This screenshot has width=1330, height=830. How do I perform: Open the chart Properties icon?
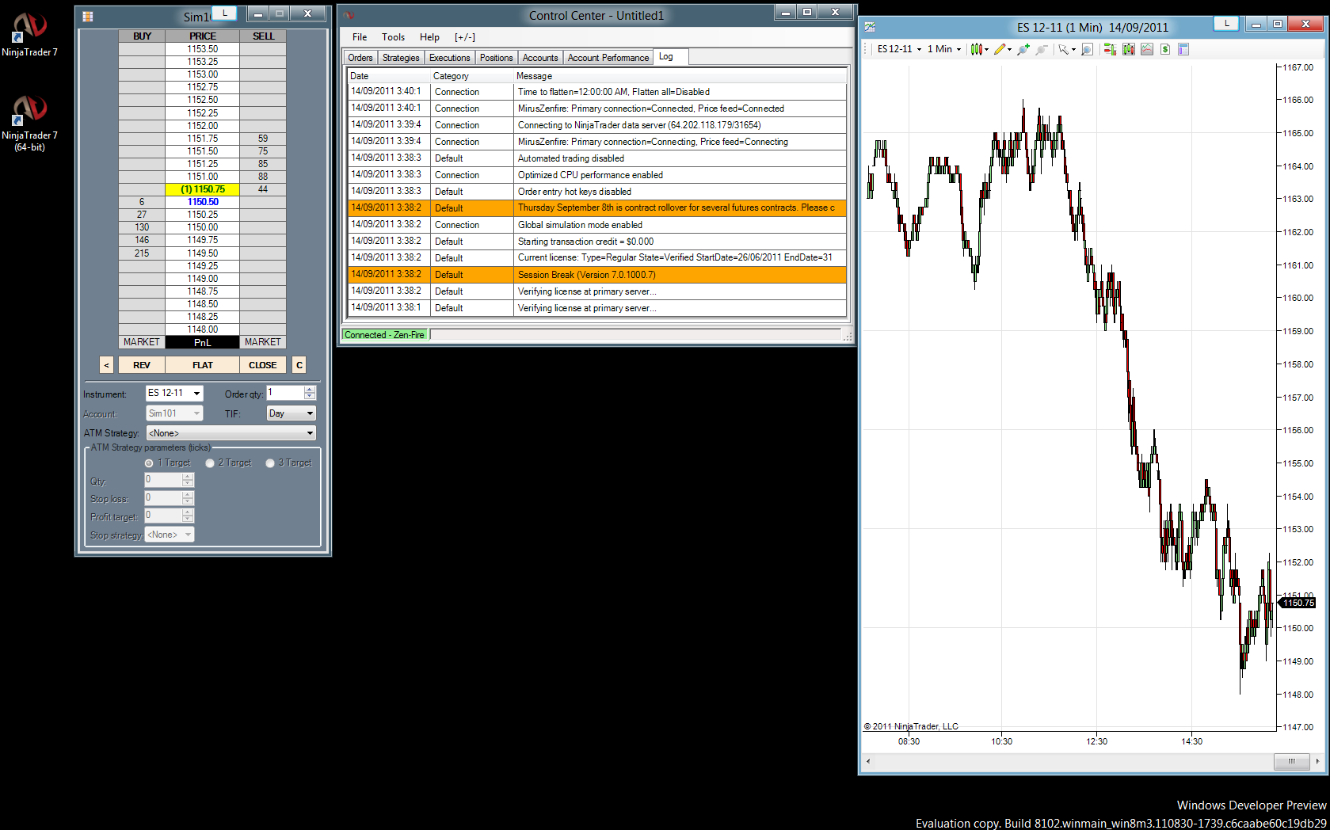(1183, 49)
